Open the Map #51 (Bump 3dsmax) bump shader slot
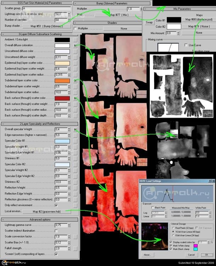Viewport: 216px width, 266px height. pos(46,26)
